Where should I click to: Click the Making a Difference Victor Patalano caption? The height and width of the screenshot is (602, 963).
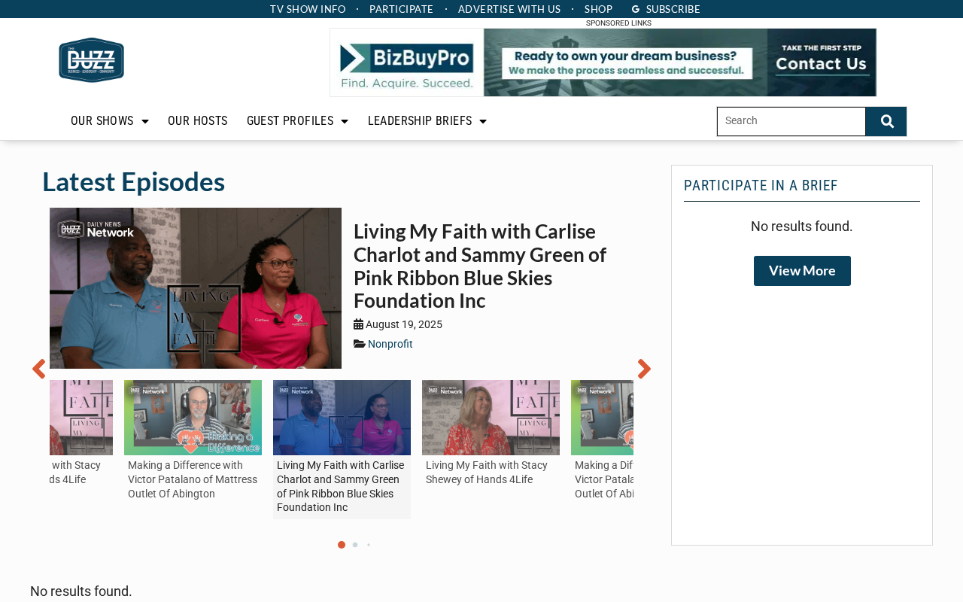193,479
